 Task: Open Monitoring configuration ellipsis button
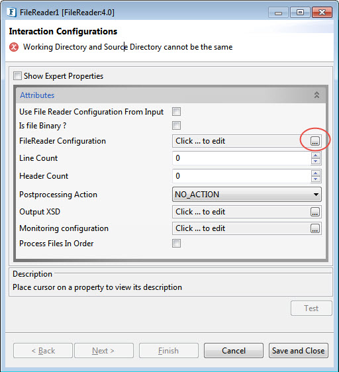315,228
